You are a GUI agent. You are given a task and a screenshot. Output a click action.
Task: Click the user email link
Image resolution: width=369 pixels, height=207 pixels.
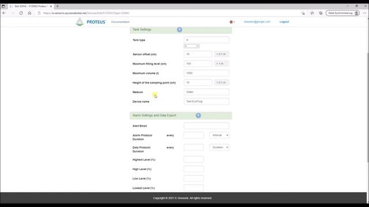(257, 22)
